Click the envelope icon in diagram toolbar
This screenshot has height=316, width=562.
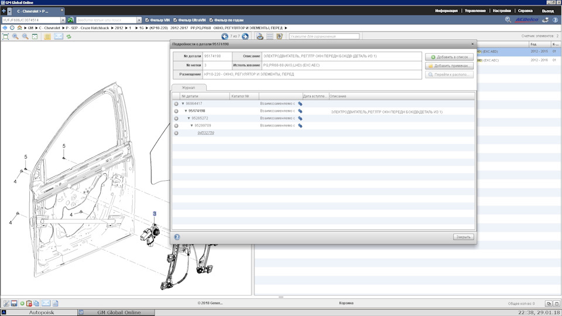(x=58, y=36)
